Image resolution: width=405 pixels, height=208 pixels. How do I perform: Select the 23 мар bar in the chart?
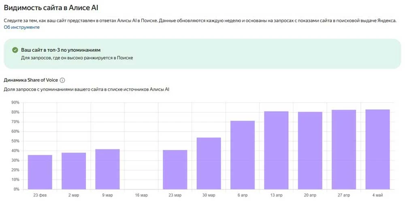175,170
